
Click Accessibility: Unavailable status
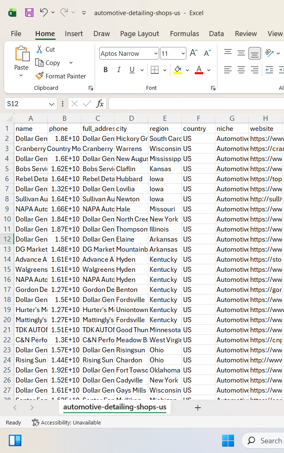coord(66,422)
